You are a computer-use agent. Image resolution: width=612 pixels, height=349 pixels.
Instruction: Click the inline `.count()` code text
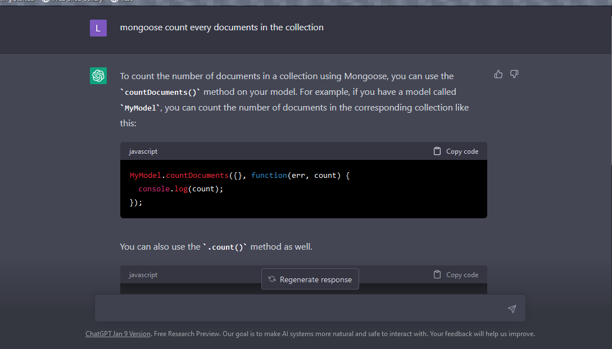[225, 247]
